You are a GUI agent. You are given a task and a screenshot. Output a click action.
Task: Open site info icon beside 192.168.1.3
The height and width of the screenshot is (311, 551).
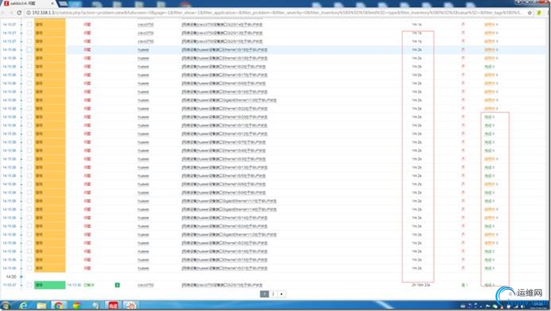(x=28, y=12)
